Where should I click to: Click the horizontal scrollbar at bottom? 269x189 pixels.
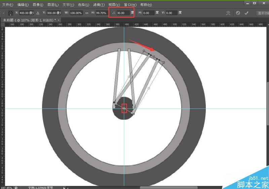click(x=168, y=187)
